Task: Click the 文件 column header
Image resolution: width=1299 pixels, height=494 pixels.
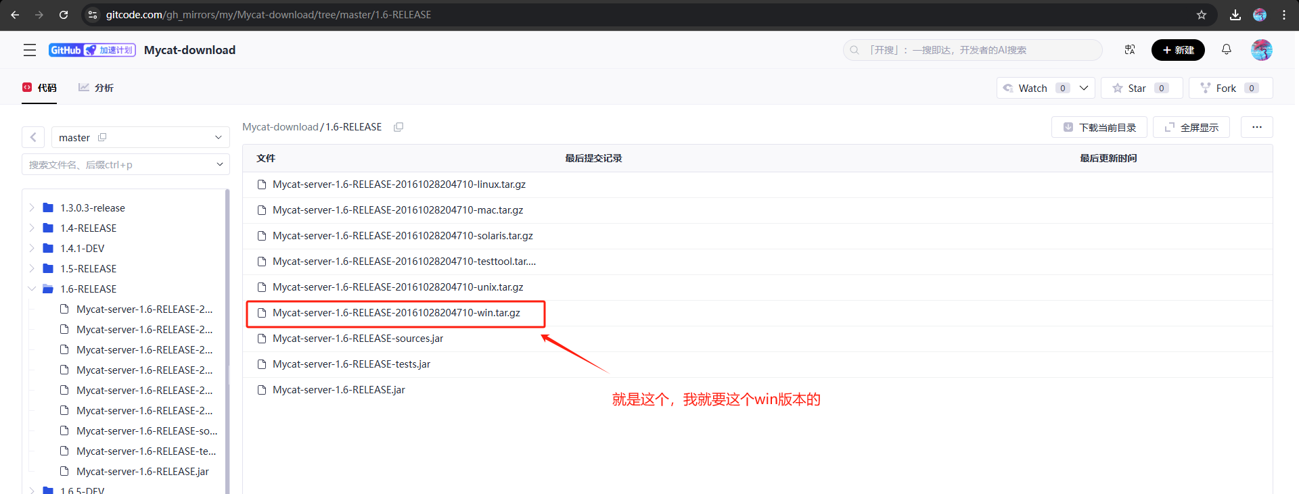Action: point(266,158)
